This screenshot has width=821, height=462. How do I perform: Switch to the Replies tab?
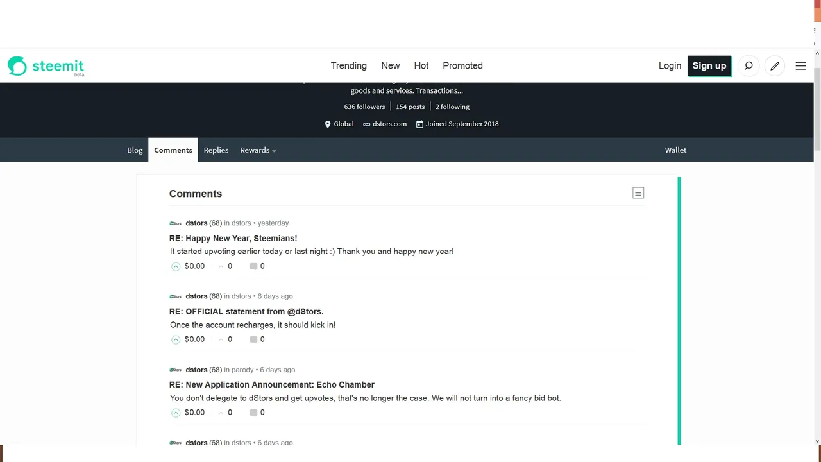tap(216, 150)
